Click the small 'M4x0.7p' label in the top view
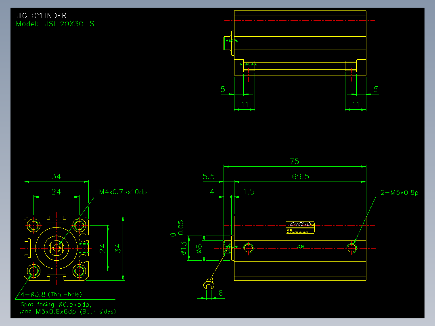This screenshot has height=326, width=435. coord(232,41)
